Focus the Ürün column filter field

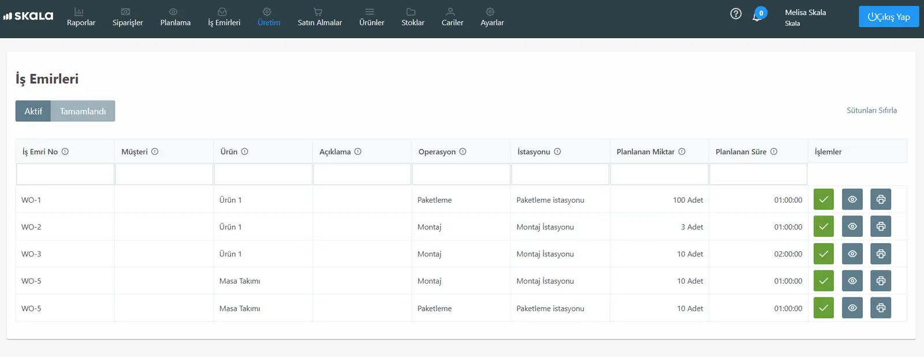pyautogui.click(x=263, y=174)
